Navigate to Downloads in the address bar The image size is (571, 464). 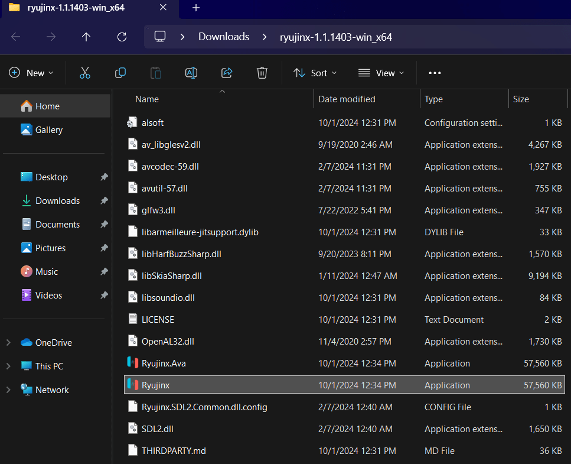224,37
